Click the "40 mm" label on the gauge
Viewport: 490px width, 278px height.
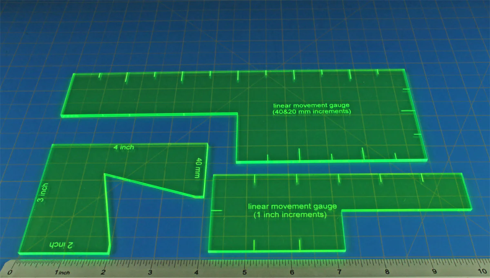[198, 168]
